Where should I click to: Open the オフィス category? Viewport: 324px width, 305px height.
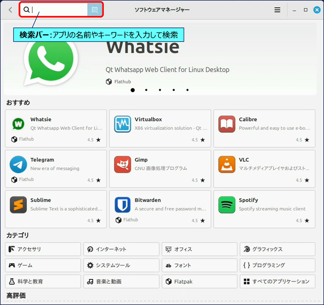199,249
